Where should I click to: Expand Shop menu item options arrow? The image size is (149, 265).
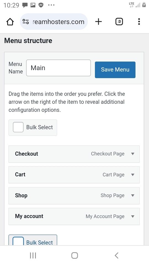point(133,195)
